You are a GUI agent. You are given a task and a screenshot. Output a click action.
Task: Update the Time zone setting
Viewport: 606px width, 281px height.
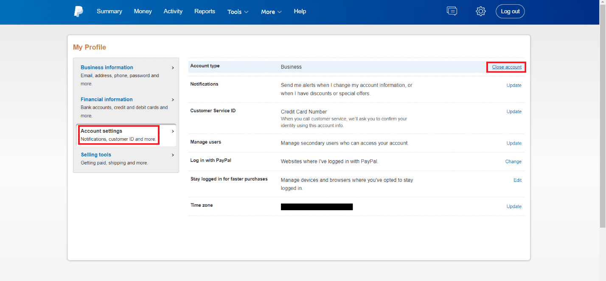[x=514, y=206]
